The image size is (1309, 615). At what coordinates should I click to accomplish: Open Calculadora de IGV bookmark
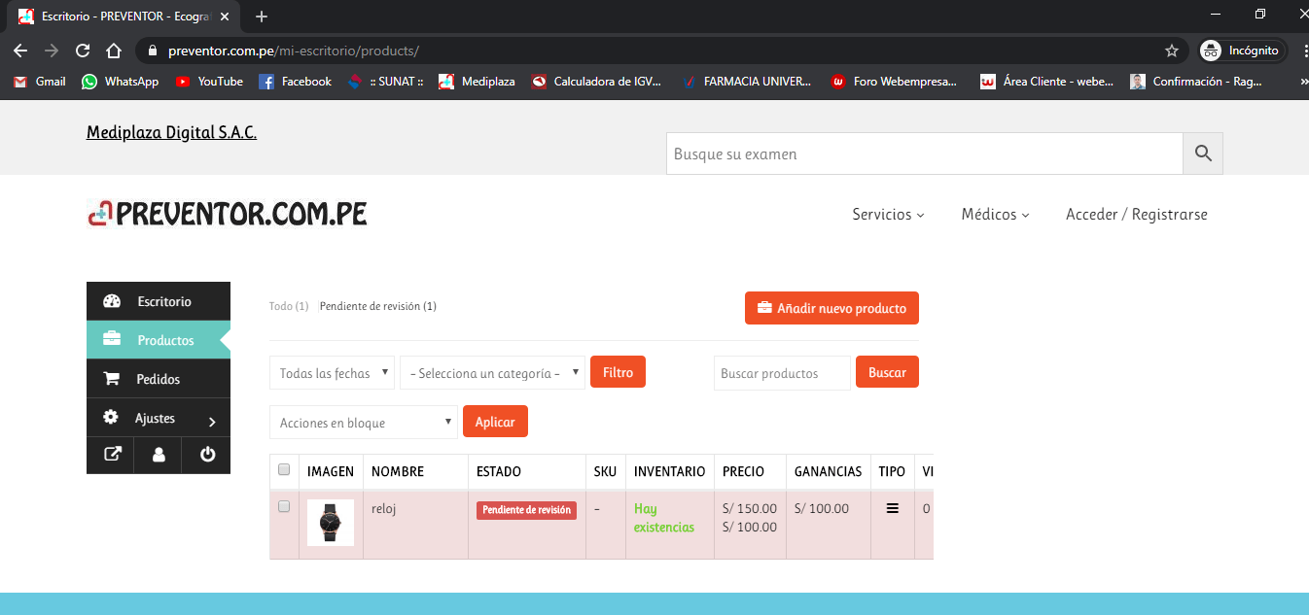597,82
